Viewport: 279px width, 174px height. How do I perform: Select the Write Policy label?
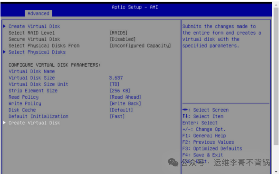[25, 103]
